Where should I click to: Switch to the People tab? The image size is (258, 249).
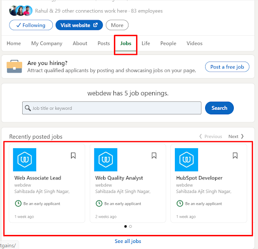pyautogui.click(x=168, y=43)
